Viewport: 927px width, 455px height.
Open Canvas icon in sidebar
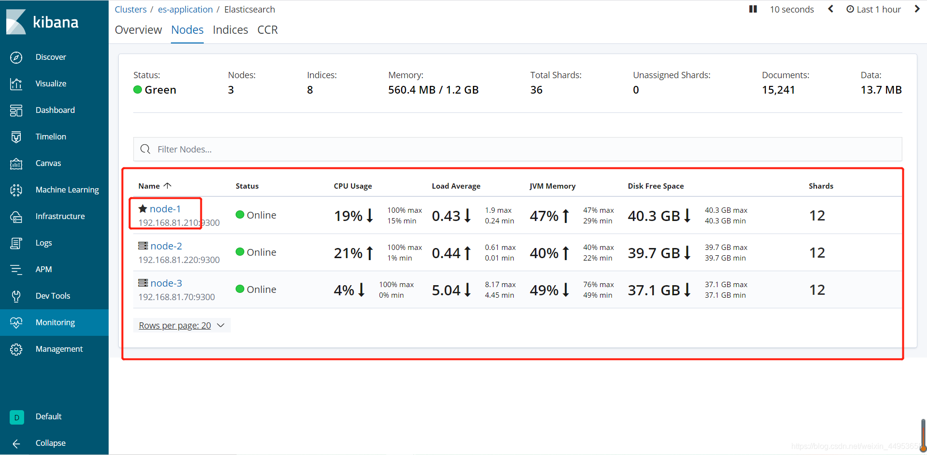click(16, 164)
